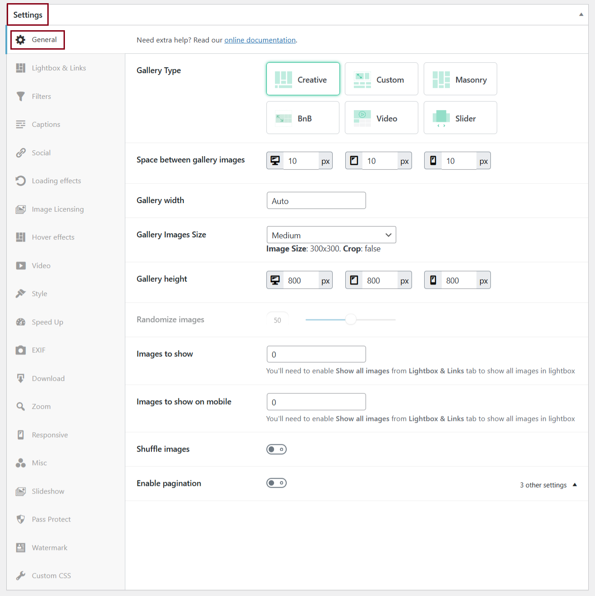Click the Watermark sidebar icon
Screen dimensions: 595x596
pos(21,548)
